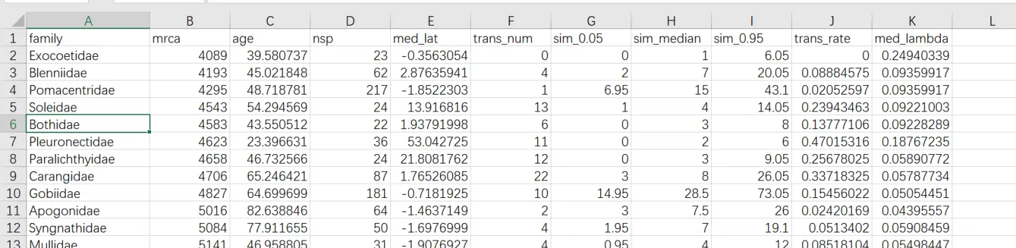Screen dimensions: 1016x248
Task: Click sim_median value 28.5
Action: [x=671, y=193]
